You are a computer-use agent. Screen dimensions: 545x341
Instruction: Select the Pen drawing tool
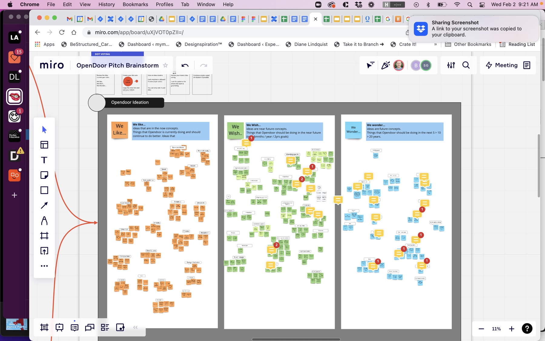44,221
